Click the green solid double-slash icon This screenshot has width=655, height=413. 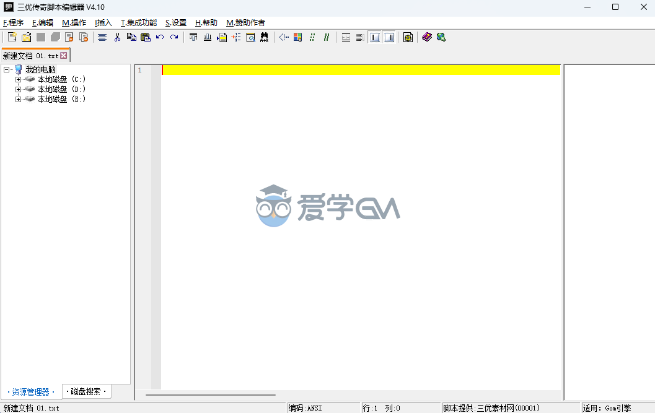point(326,37)
